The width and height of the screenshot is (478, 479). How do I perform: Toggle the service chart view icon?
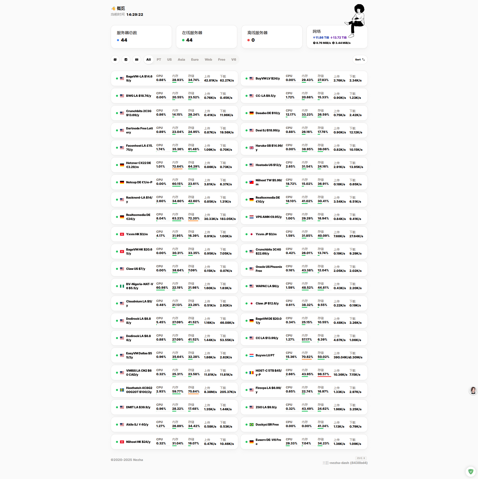point(126,60)
